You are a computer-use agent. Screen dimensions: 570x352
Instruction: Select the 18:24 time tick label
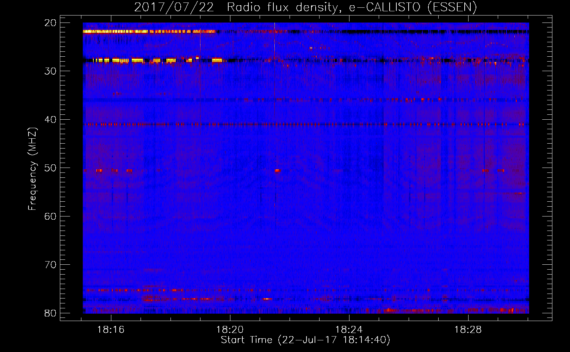click(x=349, y=330)
